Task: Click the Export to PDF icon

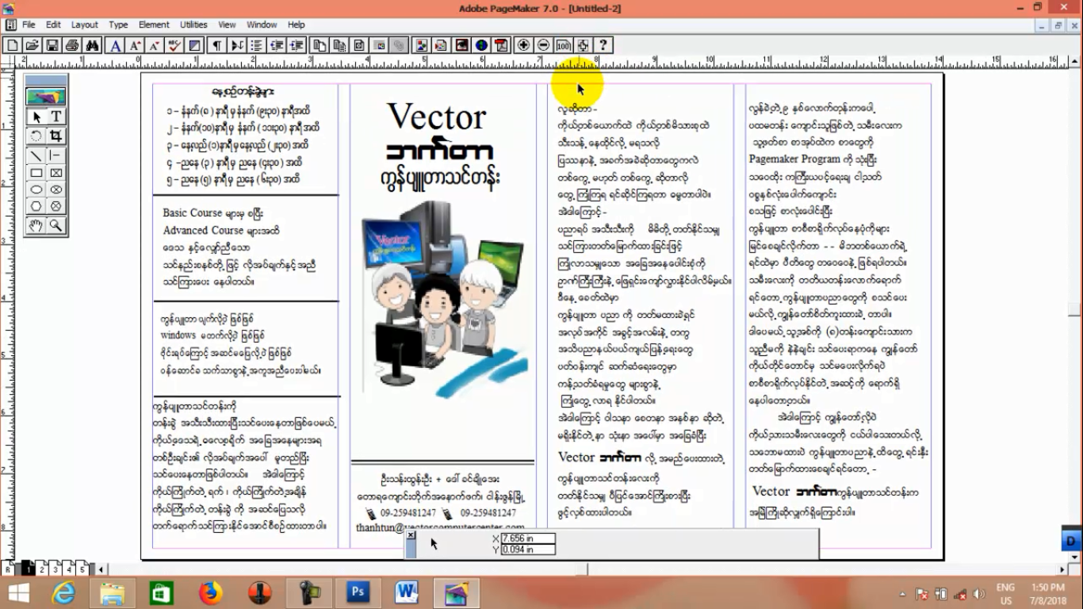Action: click(x=501, y=45)
